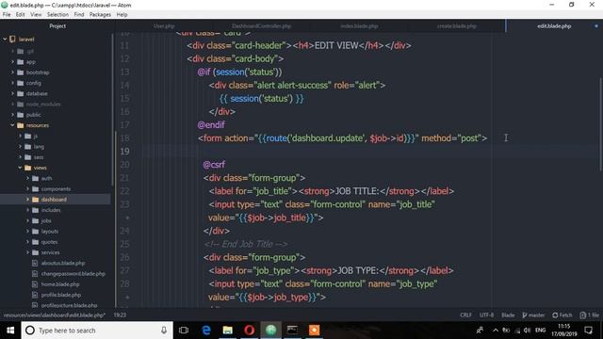Open the View menu
Image resolution: width=603 pixels, height=339 pixels.
point(36,15)
